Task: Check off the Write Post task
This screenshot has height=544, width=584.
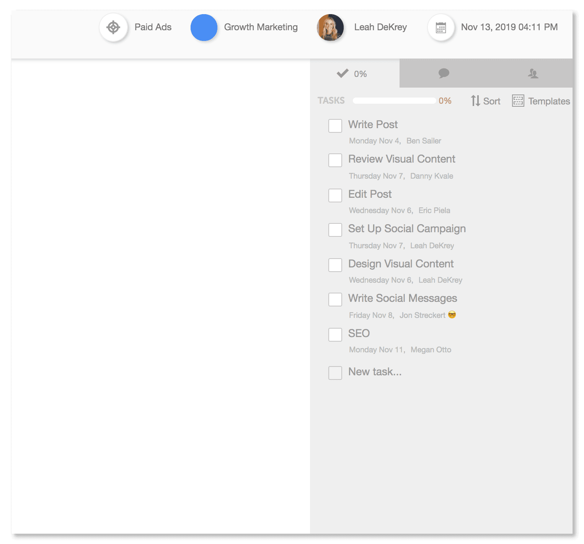Action: [x=335, y=126]
